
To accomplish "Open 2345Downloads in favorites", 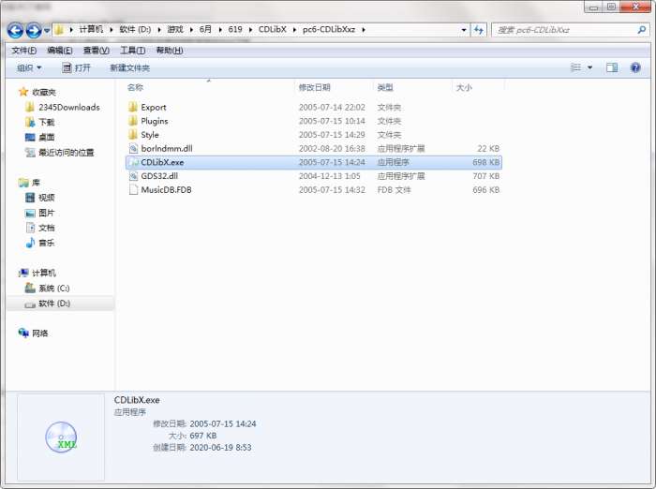I will click(69, 108).
